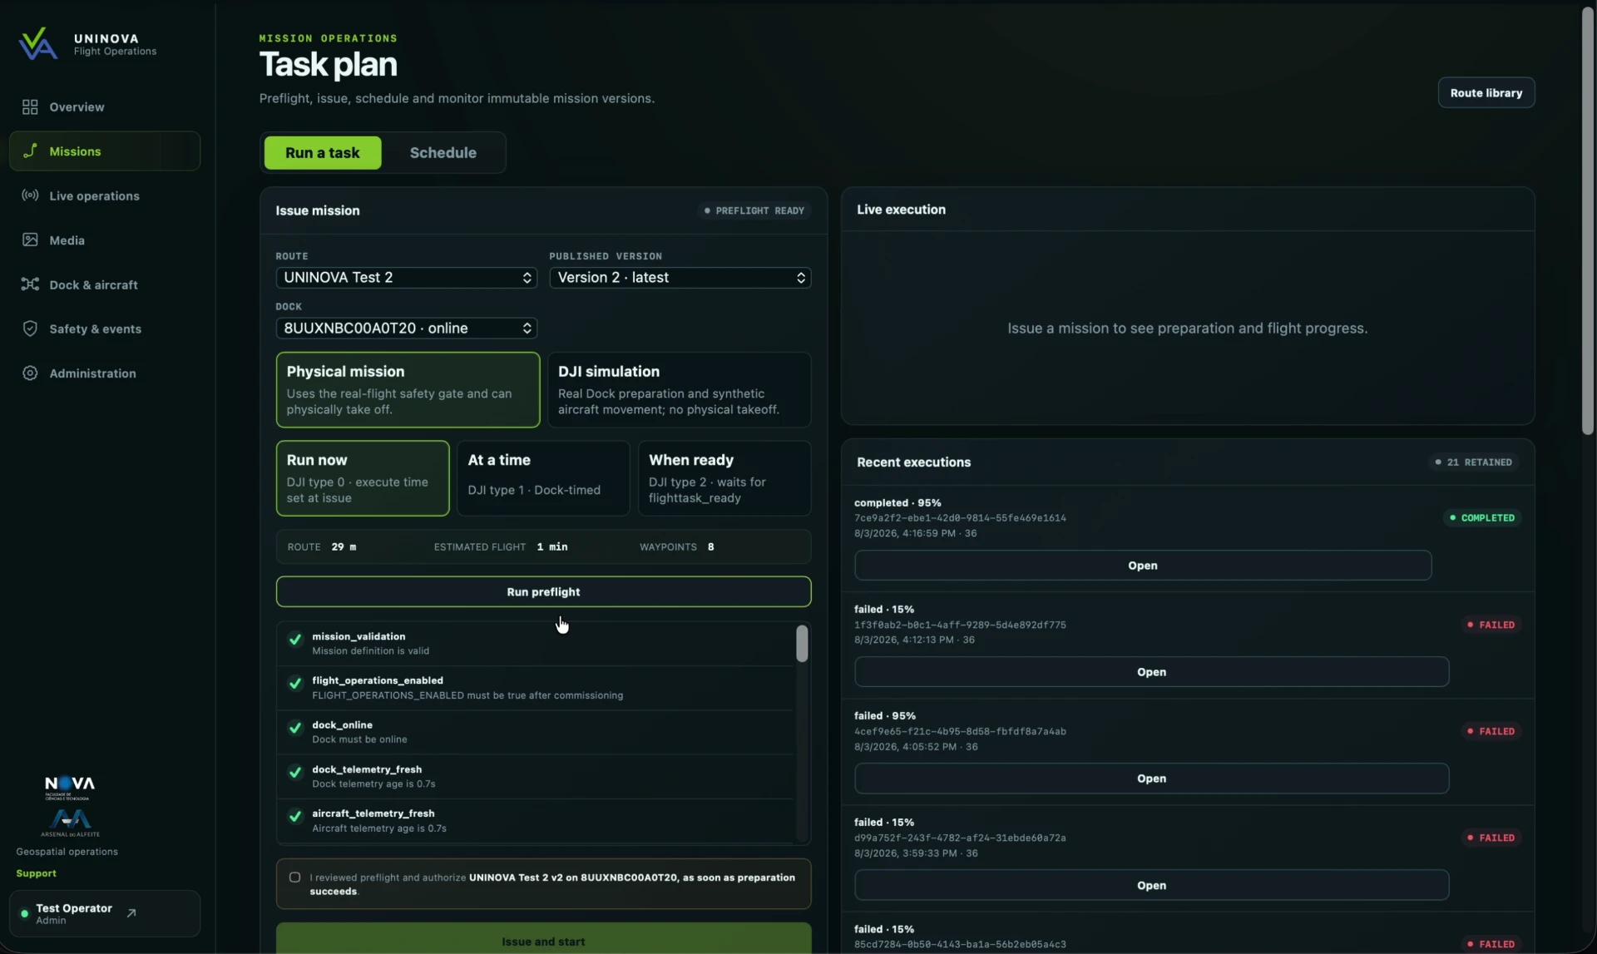Click the FAILED badge for 1f3f0ab2 execution
Screen dimensions: 1597x954
[1491, 625]
